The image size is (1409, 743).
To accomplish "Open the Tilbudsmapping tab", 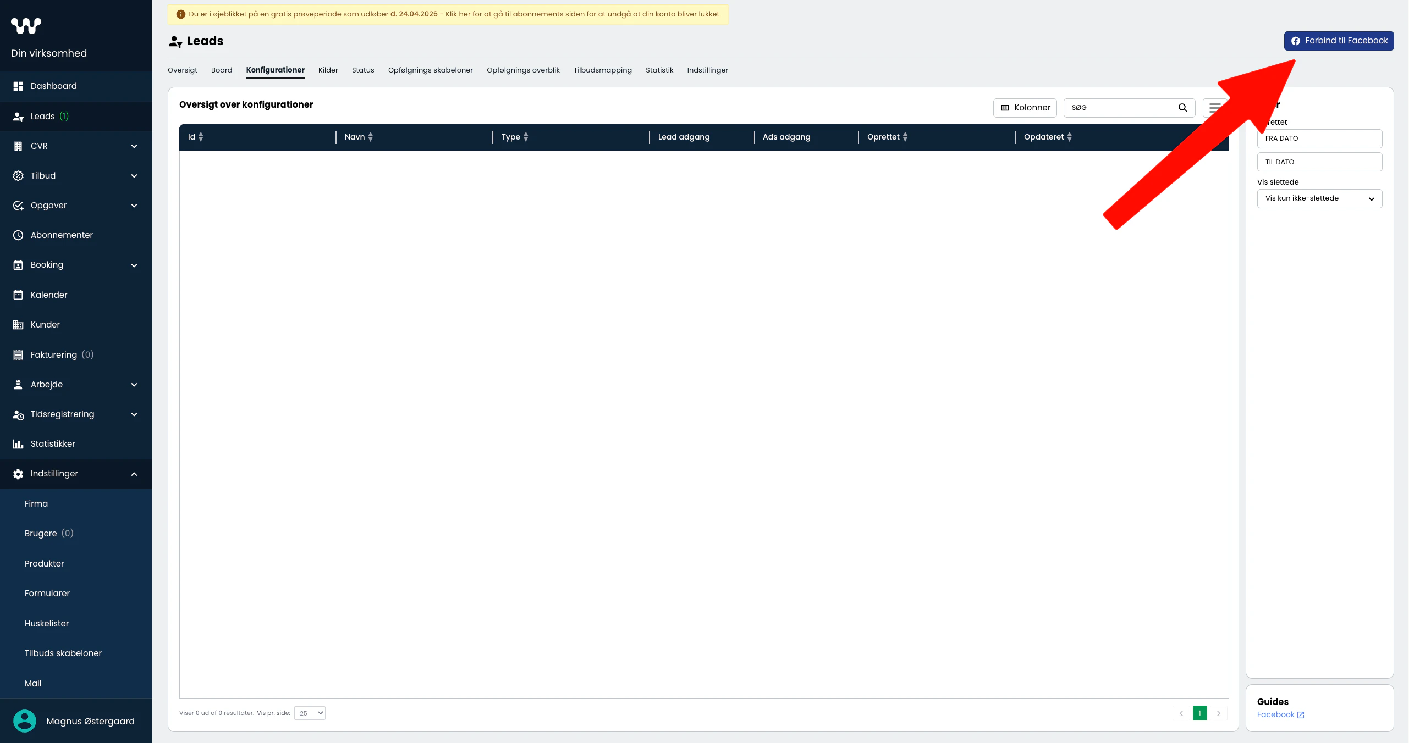I will coord(602,70).
